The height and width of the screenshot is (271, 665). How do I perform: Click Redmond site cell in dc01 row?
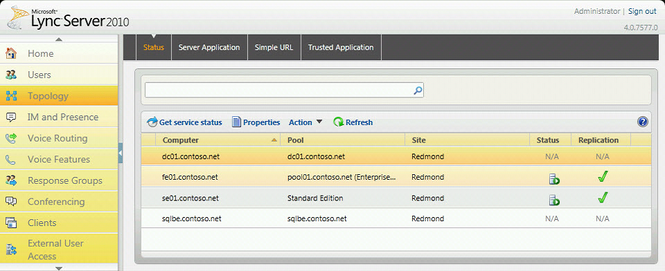[x=427, y=157]
